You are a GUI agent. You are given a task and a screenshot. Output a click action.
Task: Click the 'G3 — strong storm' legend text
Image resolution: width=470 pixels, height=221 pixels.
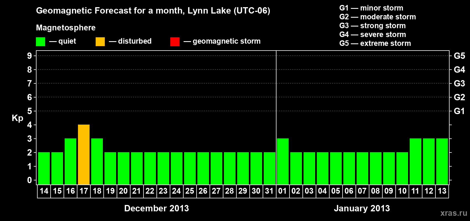coord(372,26)
